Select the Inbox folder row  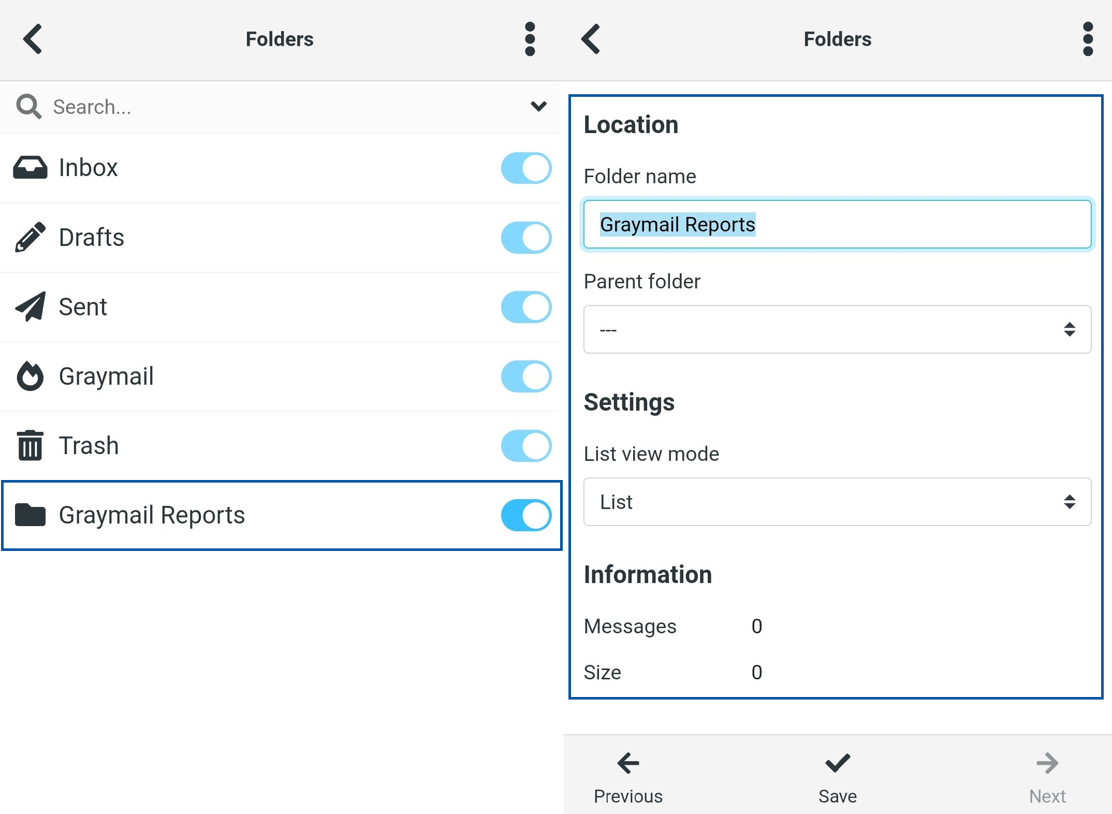(280, 168)
